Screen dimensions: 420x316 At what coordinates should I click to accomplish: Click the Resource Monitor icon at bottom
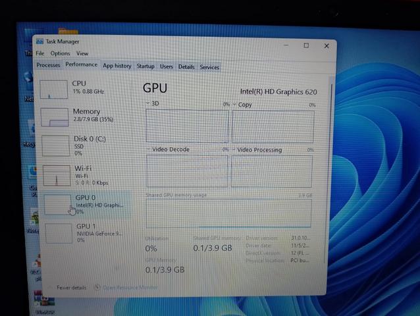97,287
